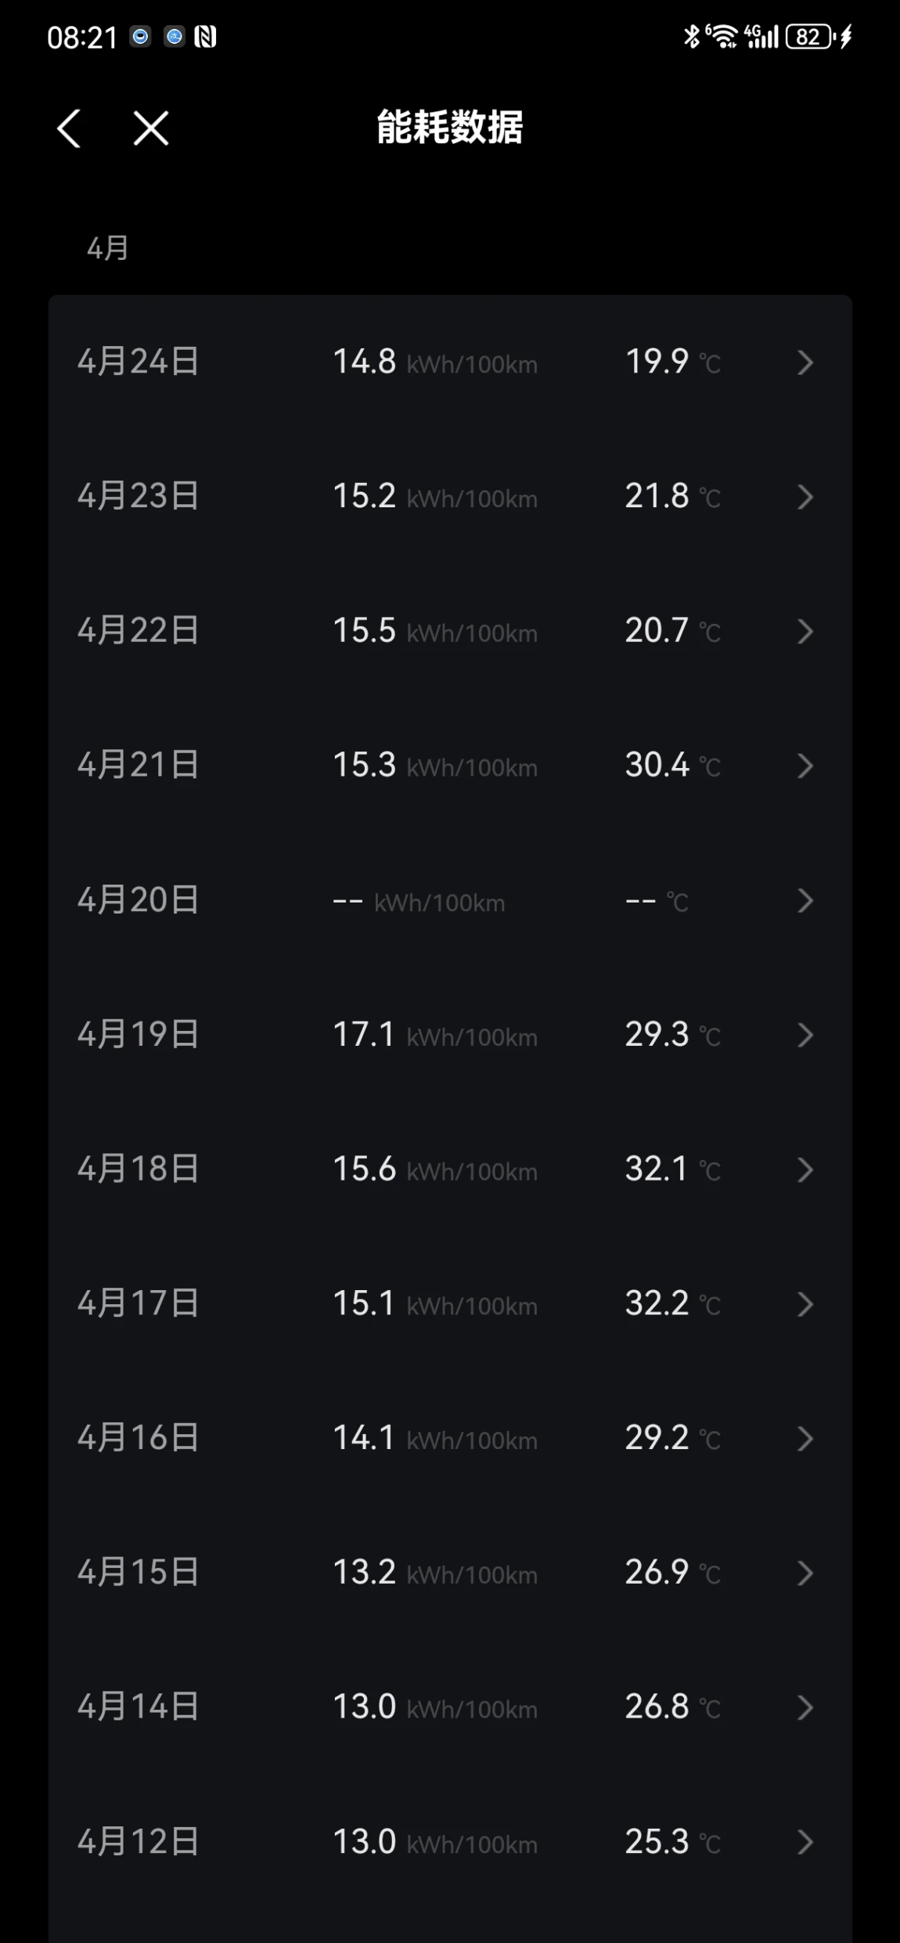Tap chevron on the 4月17日 row
Viewport: 900px width, 1943px height.
pos(805,1304)
